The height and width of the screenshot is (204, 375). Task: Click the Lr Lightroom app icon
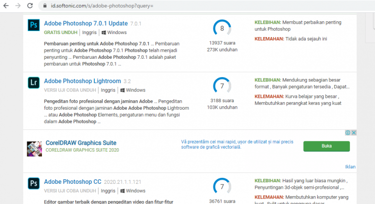coord(34,82)
